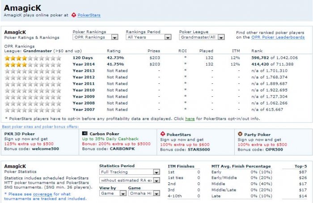Open the PokerStars link in the header

coord(89,15)
